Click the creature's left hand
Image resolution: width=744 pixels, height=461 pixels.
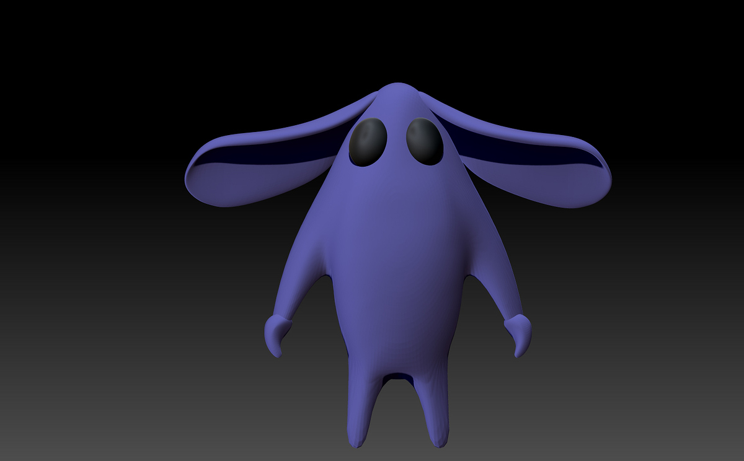[277, 335]
